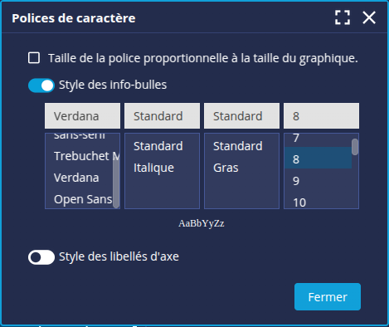Image resolution: width=389 pixels, height=327 pixels.
Task: Choose Gras font weight
Action: coord(241,168)
